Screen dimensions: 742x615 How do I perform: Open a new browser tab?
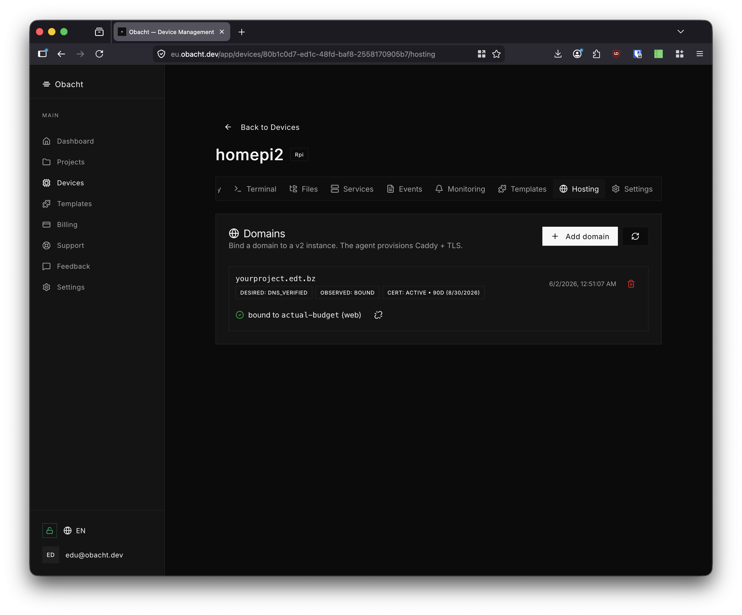coord(242,32)
